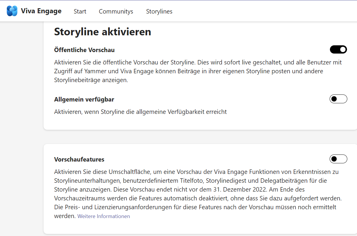Click the Viva Engage app title text

pos(41,11)
